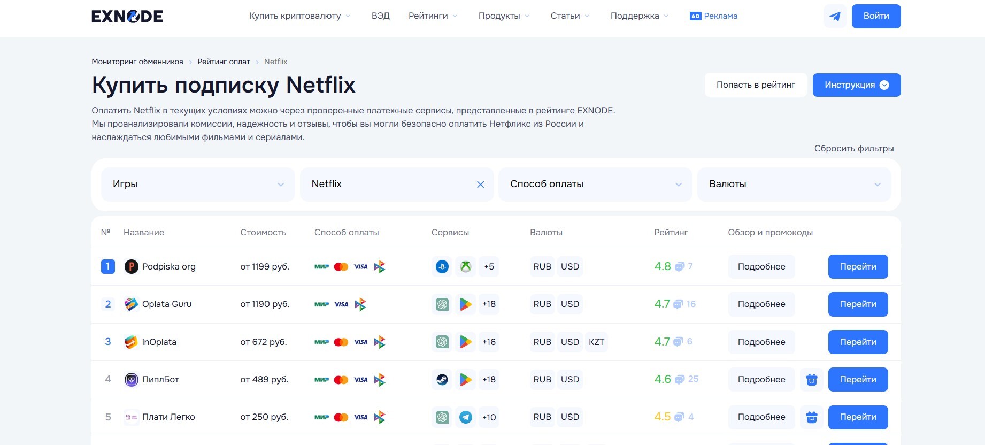The image size is (985, 445).
Task: Open the Способ оплаты filter dropdown
Action: (595, 185)
